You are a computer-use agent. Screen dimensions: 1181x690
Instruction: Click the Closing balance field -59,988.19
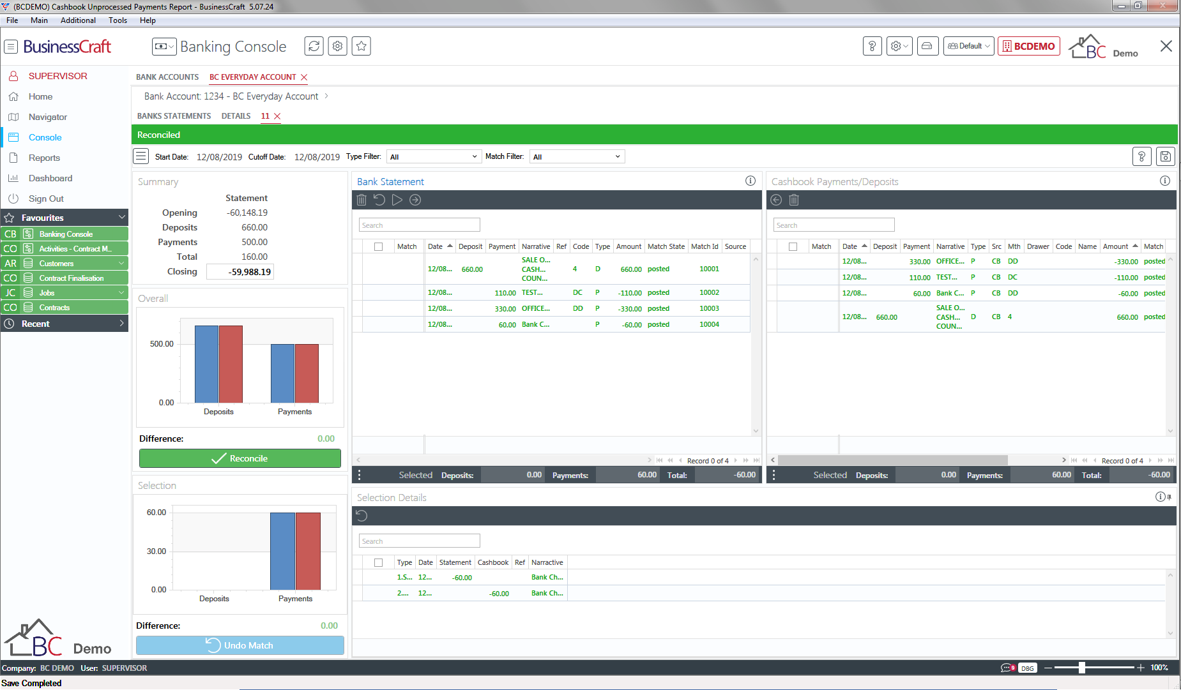point(240,272)
